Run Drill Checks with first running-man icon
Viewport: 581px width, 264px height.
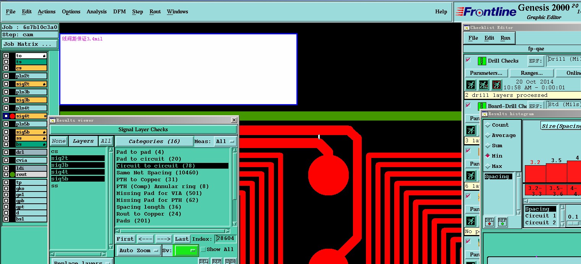471,85
